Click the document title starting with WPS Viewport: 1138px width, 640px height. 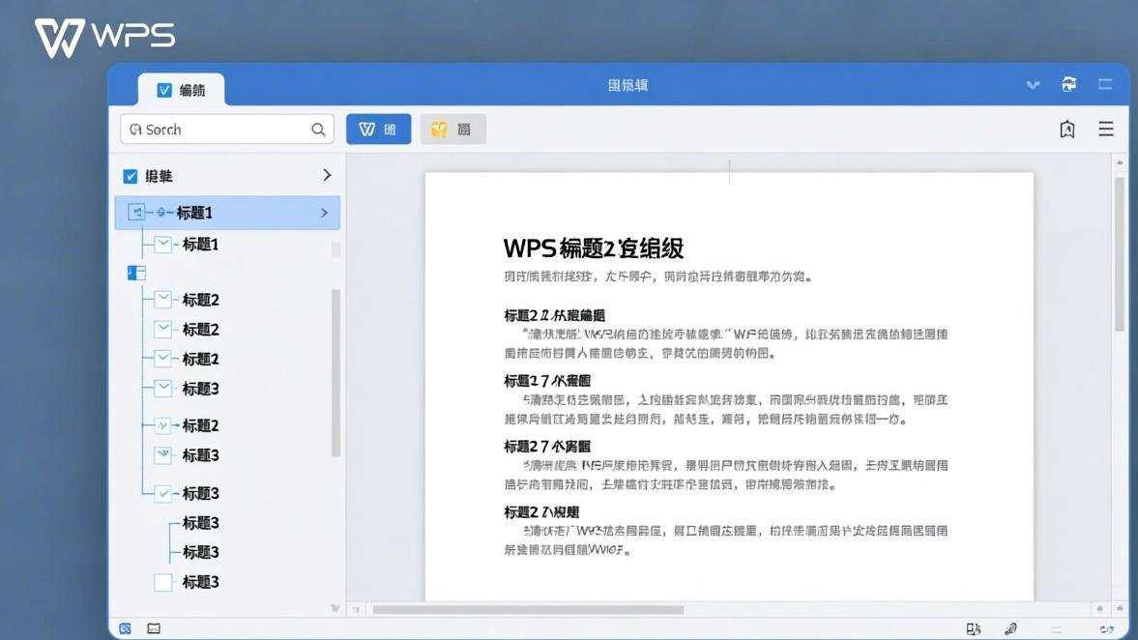coord(593,248)
